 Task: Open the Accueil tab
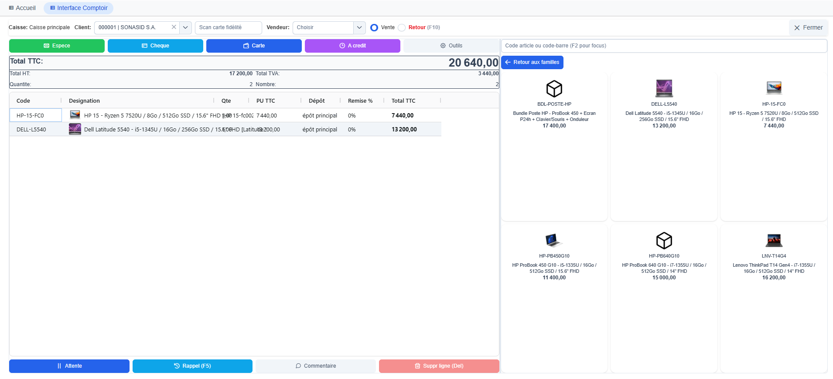[22, 8]
